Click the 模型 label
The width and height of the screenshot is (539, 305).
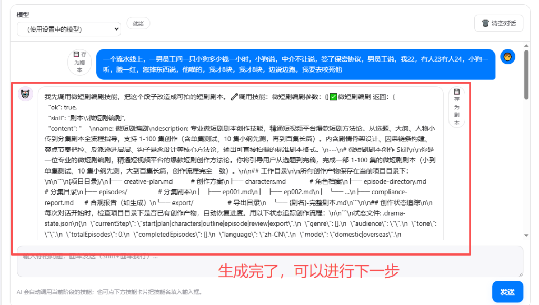(23, 15)
